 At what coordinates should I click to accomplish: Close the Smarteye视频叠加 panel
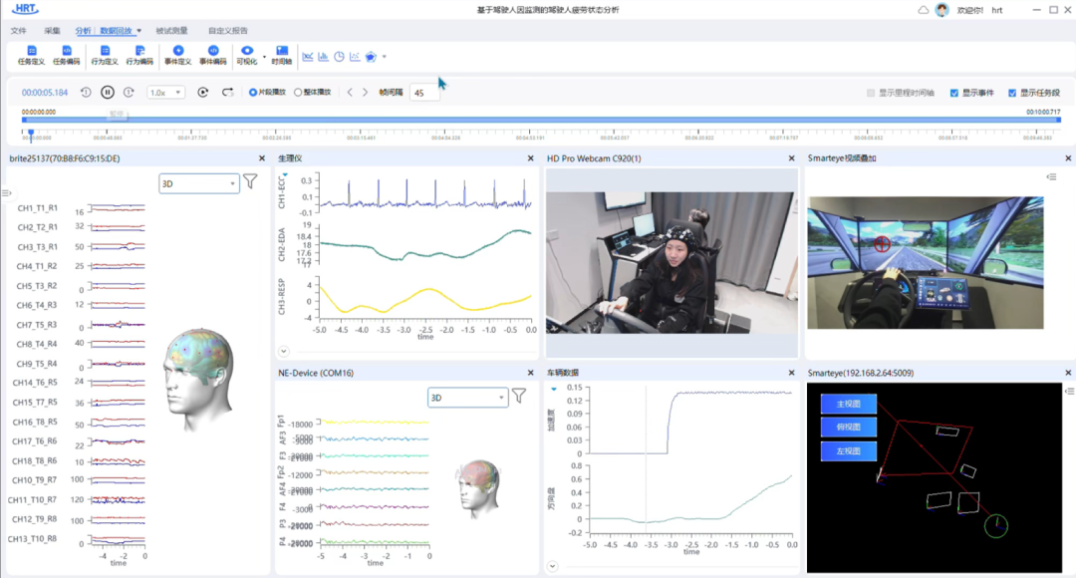click(x=1068, y=158)
